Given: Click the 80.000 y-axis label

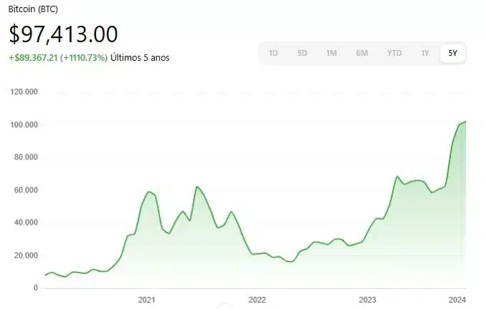Looking at the screenshot, I should pyautogui.click(x=26, y=157).
